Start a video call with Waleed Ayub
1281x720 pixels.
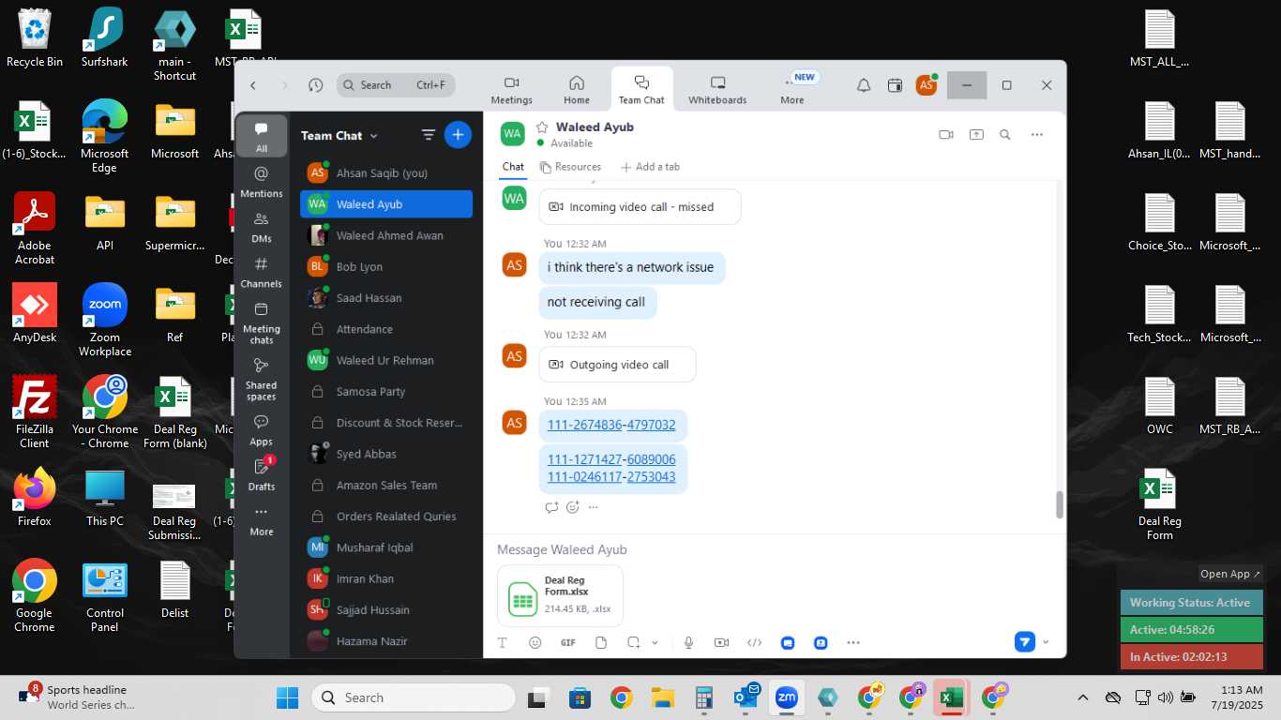pyautogui.click(x=945, y=135)
